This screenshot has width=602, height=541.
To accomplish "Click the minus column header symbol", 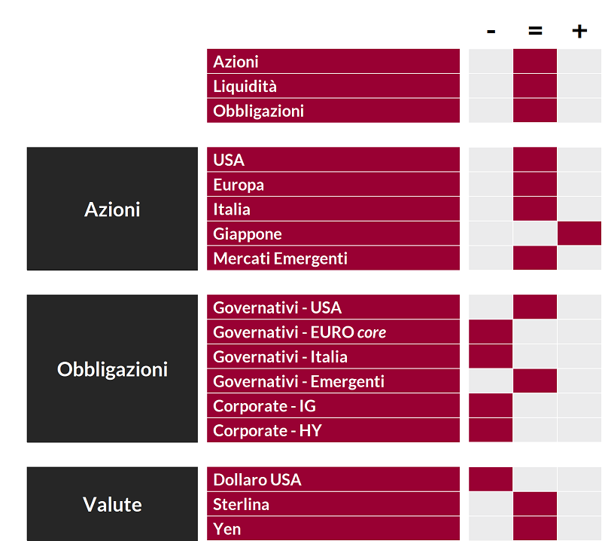I will click(491, 31).
